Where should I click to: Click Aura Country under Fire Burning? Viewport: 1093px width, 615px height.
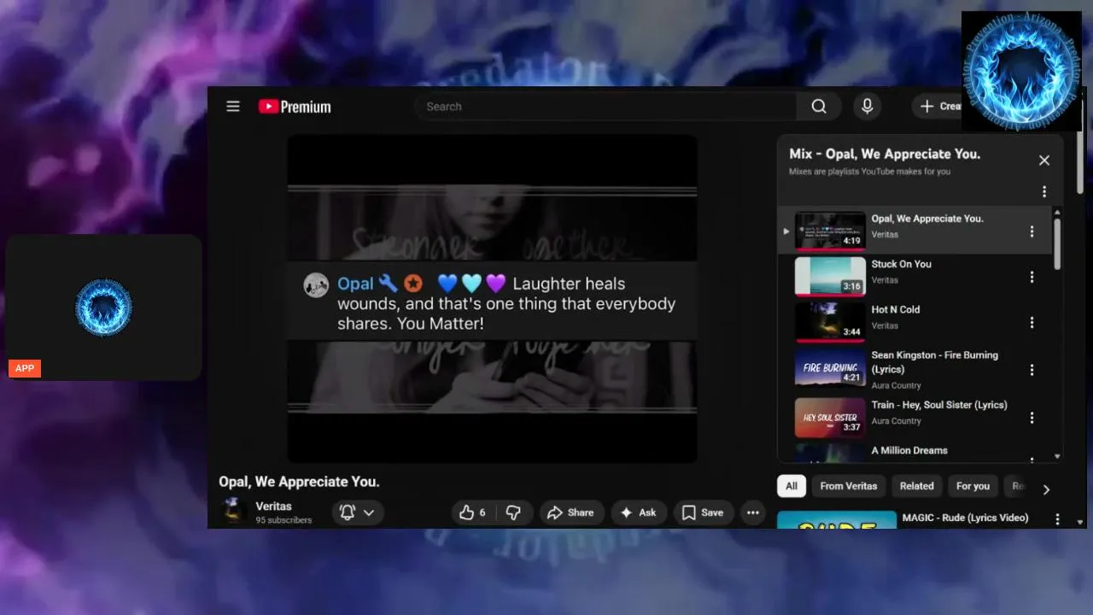(x=896, y=385)
